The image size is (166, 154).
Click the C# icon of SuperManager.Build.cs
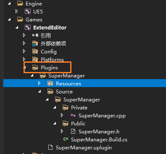pos(66,139)
